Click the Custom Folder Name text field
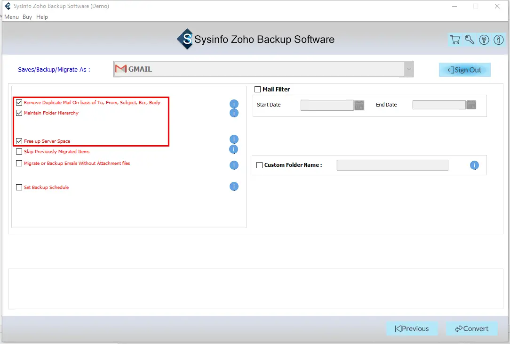 click(392, 165)
